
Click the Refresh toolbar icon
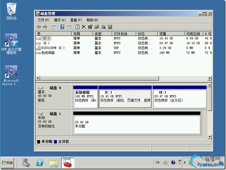pyautogui.click(x=77, y=27)
